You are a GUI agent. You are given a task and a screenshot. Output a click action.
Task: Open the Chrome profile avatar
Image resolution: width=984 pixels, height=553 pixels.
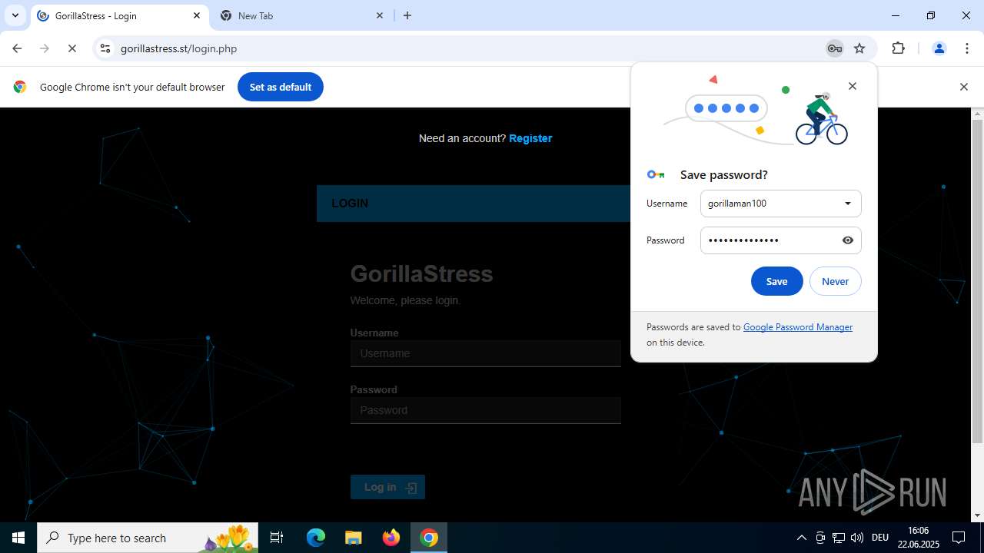tap(939, 48)
